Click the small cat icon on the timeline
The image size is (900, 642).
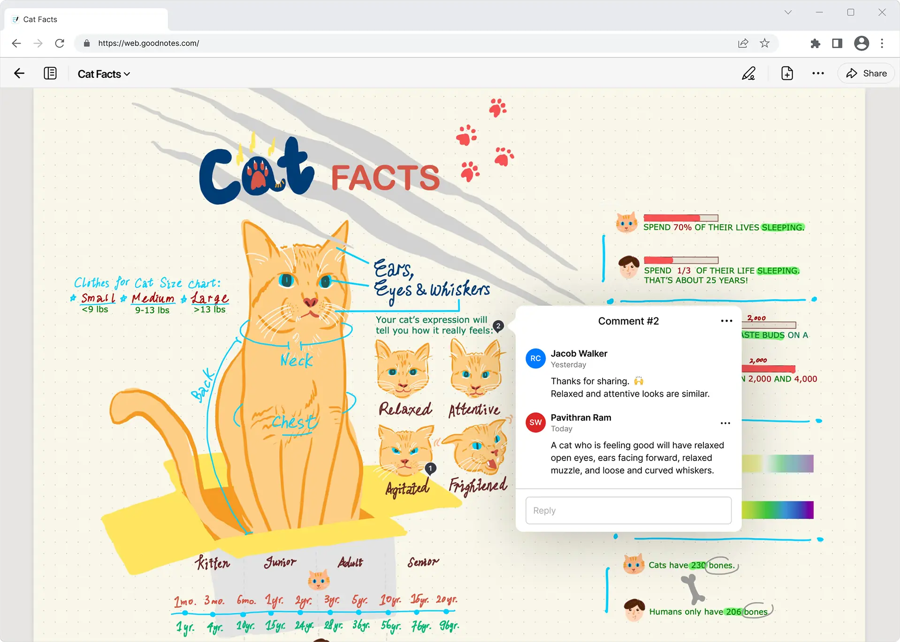point(319,580)
